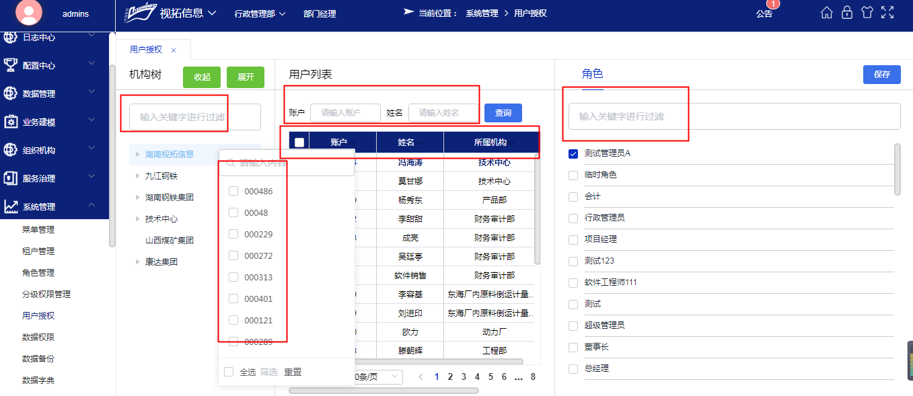Focus the 请输入账户 input field
The image size is (913, 396).
(345, 113)
